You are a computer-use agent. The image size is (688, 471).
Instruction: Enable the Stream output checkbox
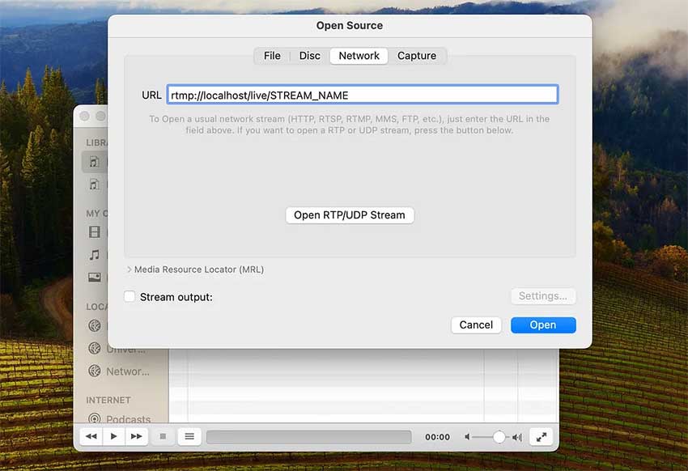pyautogui.click(x=130, y=297)
